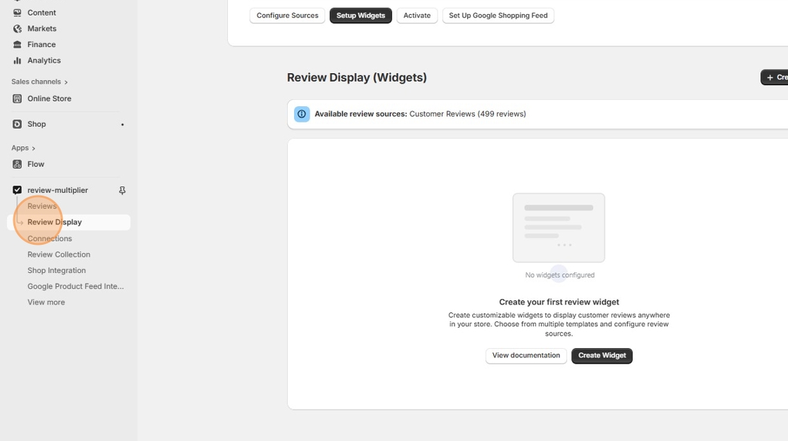Select the Shop channel icon
Viewport: 788px width, 441px height.
coord(17,124)
